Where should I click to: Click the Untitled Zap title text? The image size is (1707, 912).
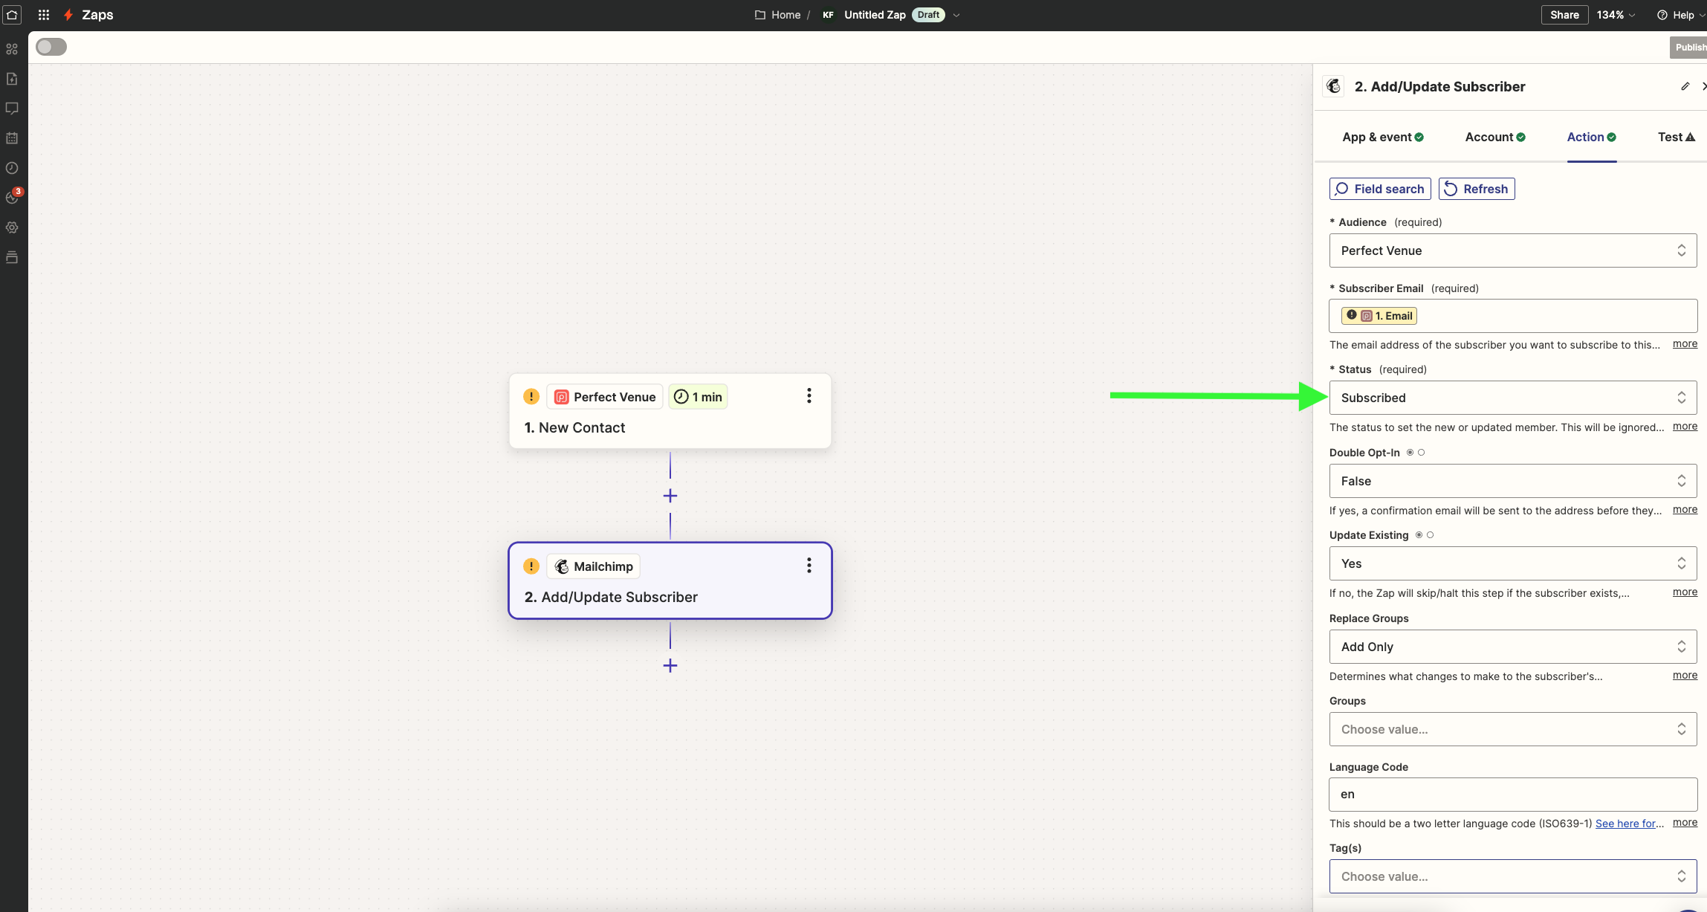point(875,15)
